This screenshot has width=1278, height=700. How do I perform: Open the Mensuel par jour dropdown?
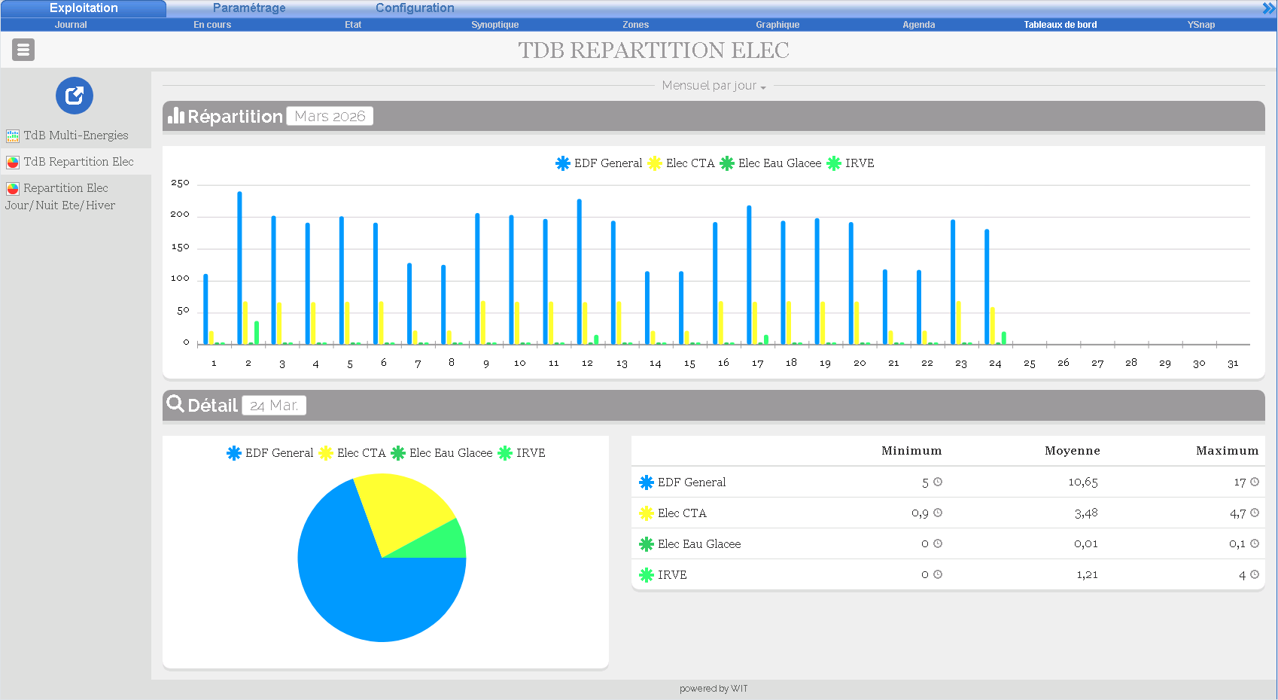pyautogui.click(x=714, y=86)
